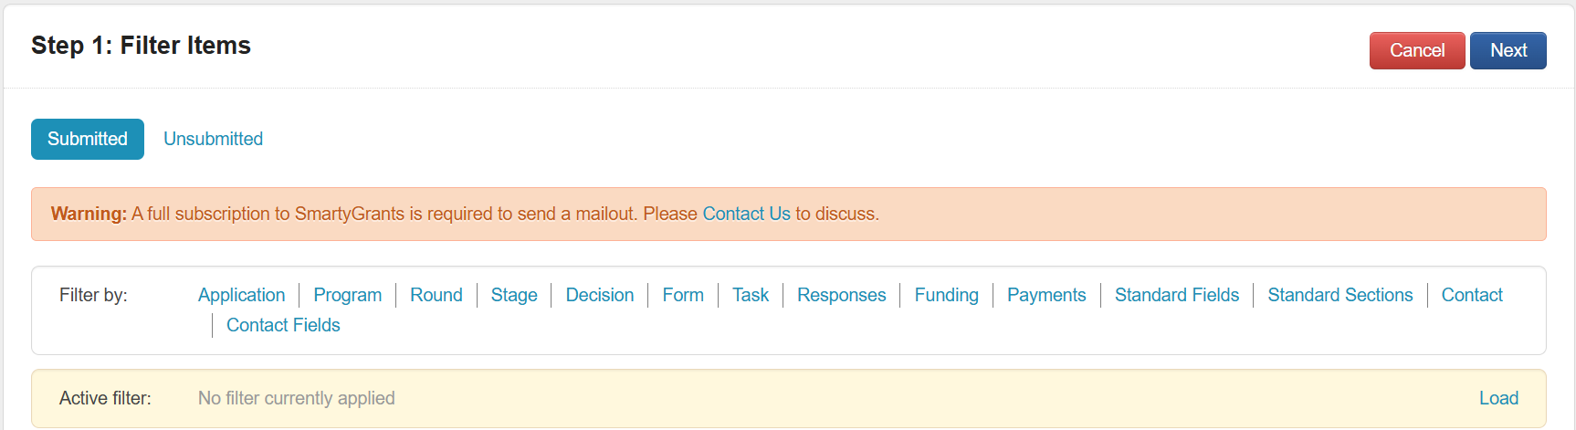This screenshot has height=430, width=1576.
Task: Click the red Cancel button
Action: (x=1416, y=50)
